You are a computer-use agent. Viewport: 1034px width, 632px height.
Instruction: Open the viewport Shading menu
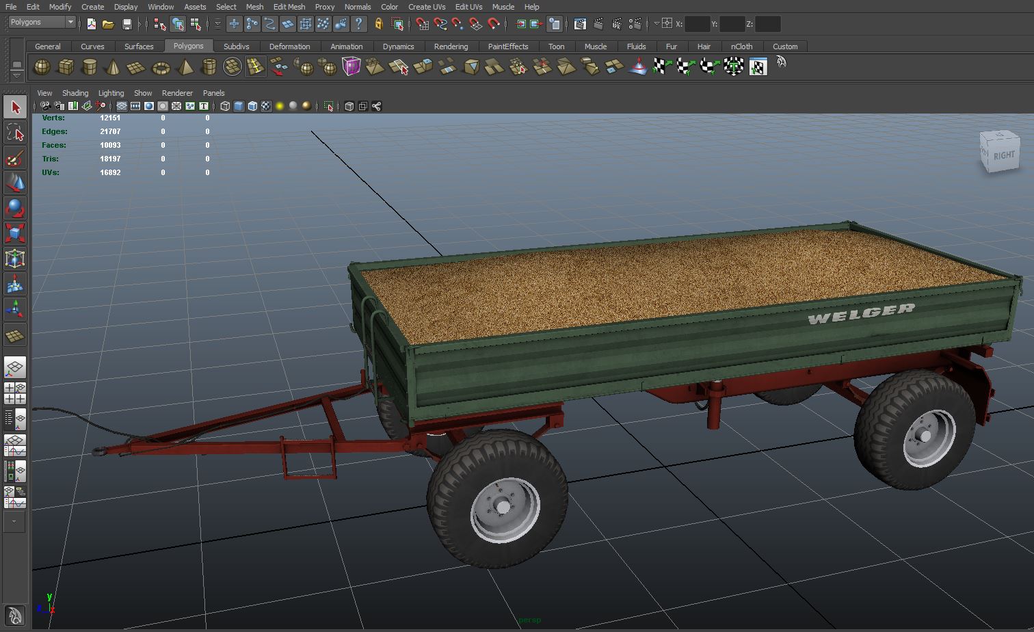coord(75,93)
